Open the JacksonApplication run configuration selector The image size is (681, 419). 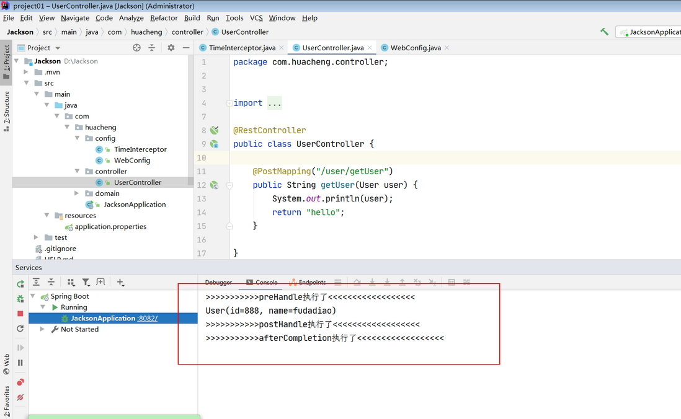(648, 32)
